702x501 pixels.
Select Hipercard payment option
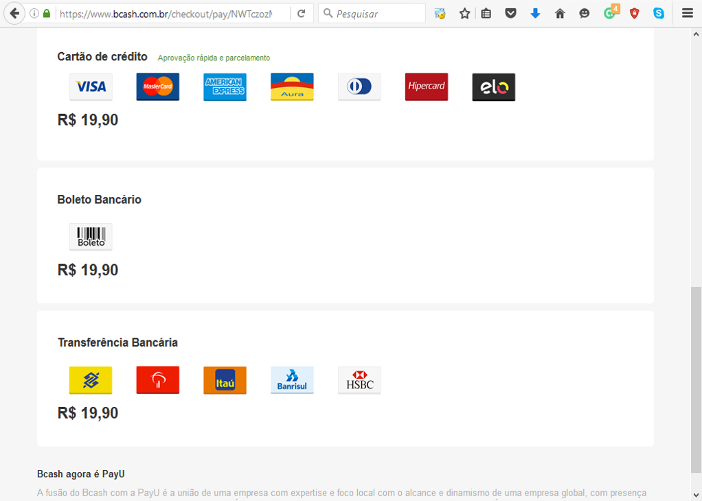427,86
